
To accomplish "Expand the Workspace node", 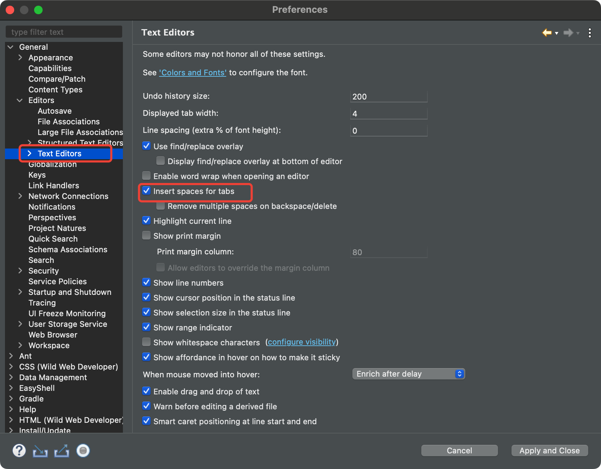I will pos(20,345).
